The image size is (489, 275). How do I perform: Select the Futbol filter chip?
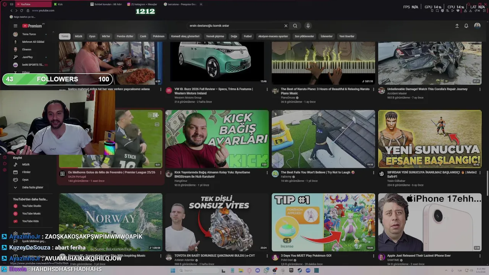(248, 36)
